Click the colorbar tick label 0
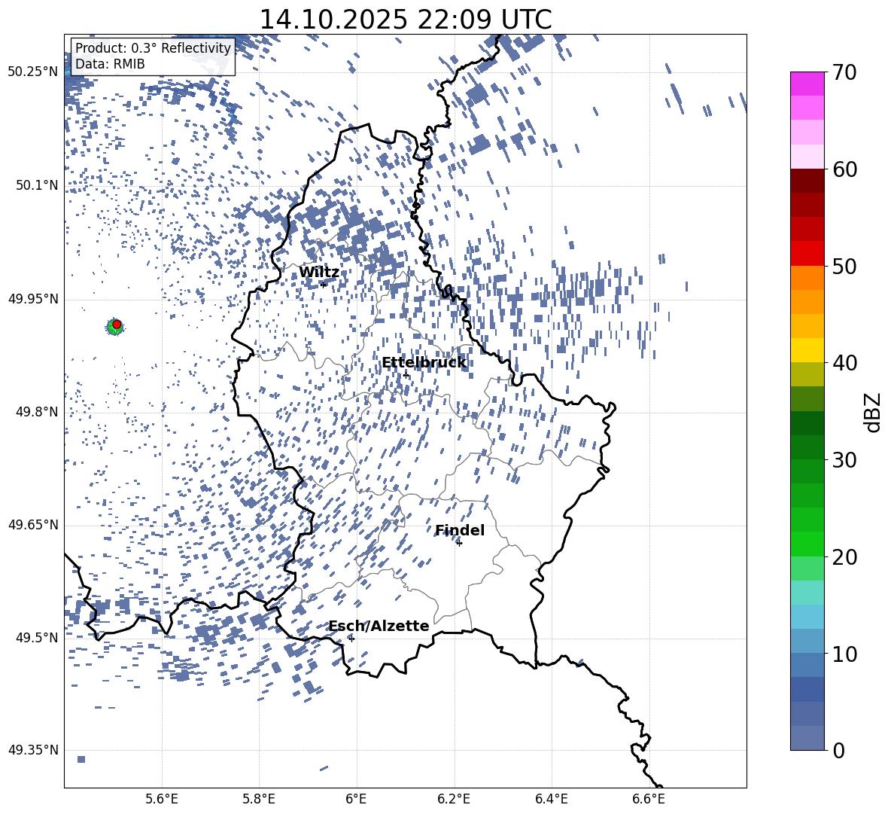Viewport: 891px width, 814px height. coord(838,750)
